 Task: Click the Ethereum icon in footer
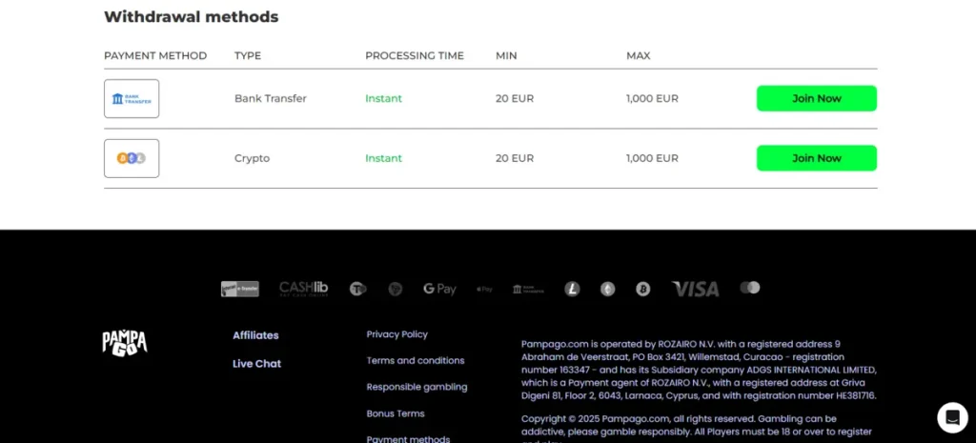[607, 289]
